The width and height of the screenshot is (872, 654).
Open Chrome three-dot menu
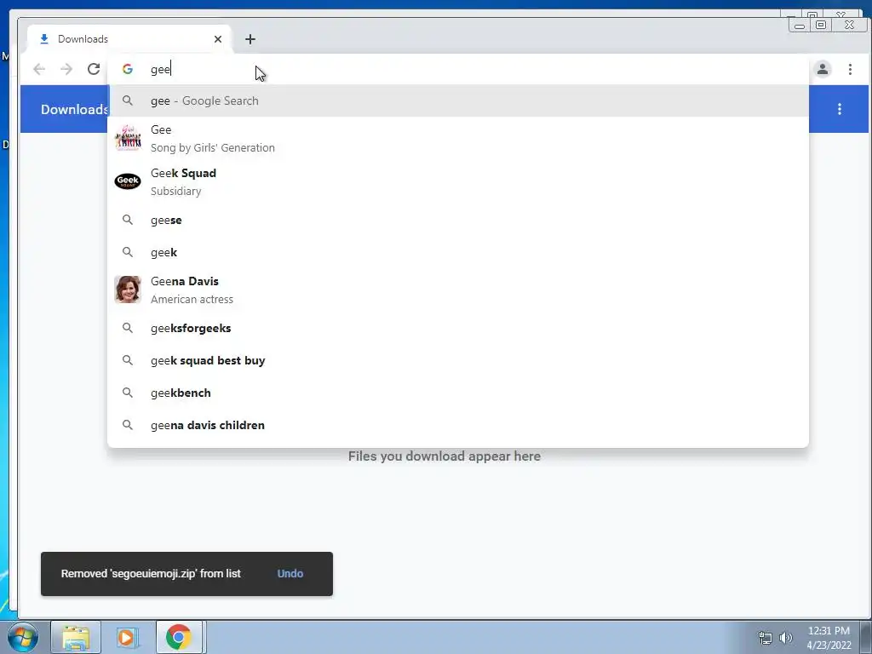[850, 69]
